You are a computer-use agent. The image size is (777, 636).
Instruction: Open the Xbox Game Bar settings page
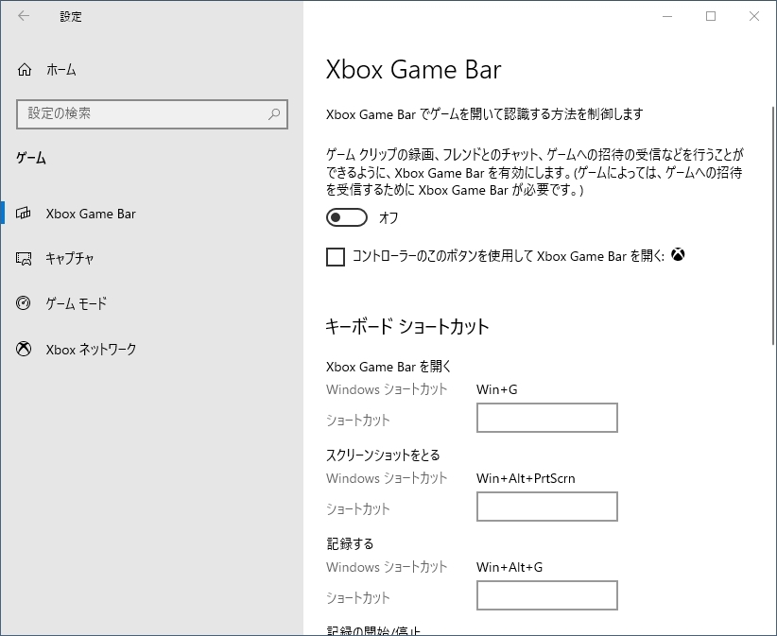(151, 214)
